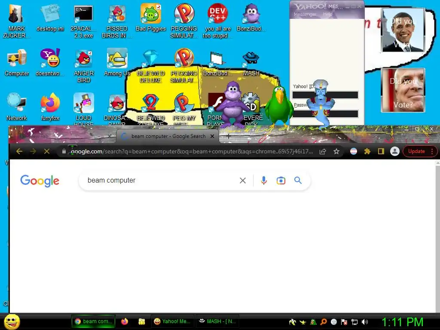Submit search with the magnifier icon

[x=298, y=180]
